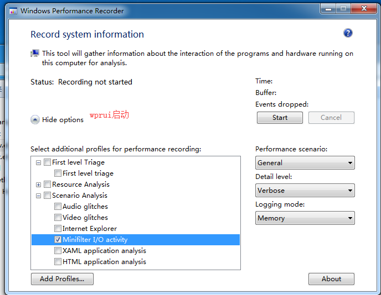
Task: Enable Video glitches profile
Action: coord(58,218)
